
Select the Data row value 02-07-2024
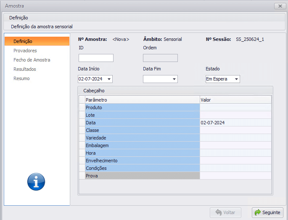tap(235, 123)
